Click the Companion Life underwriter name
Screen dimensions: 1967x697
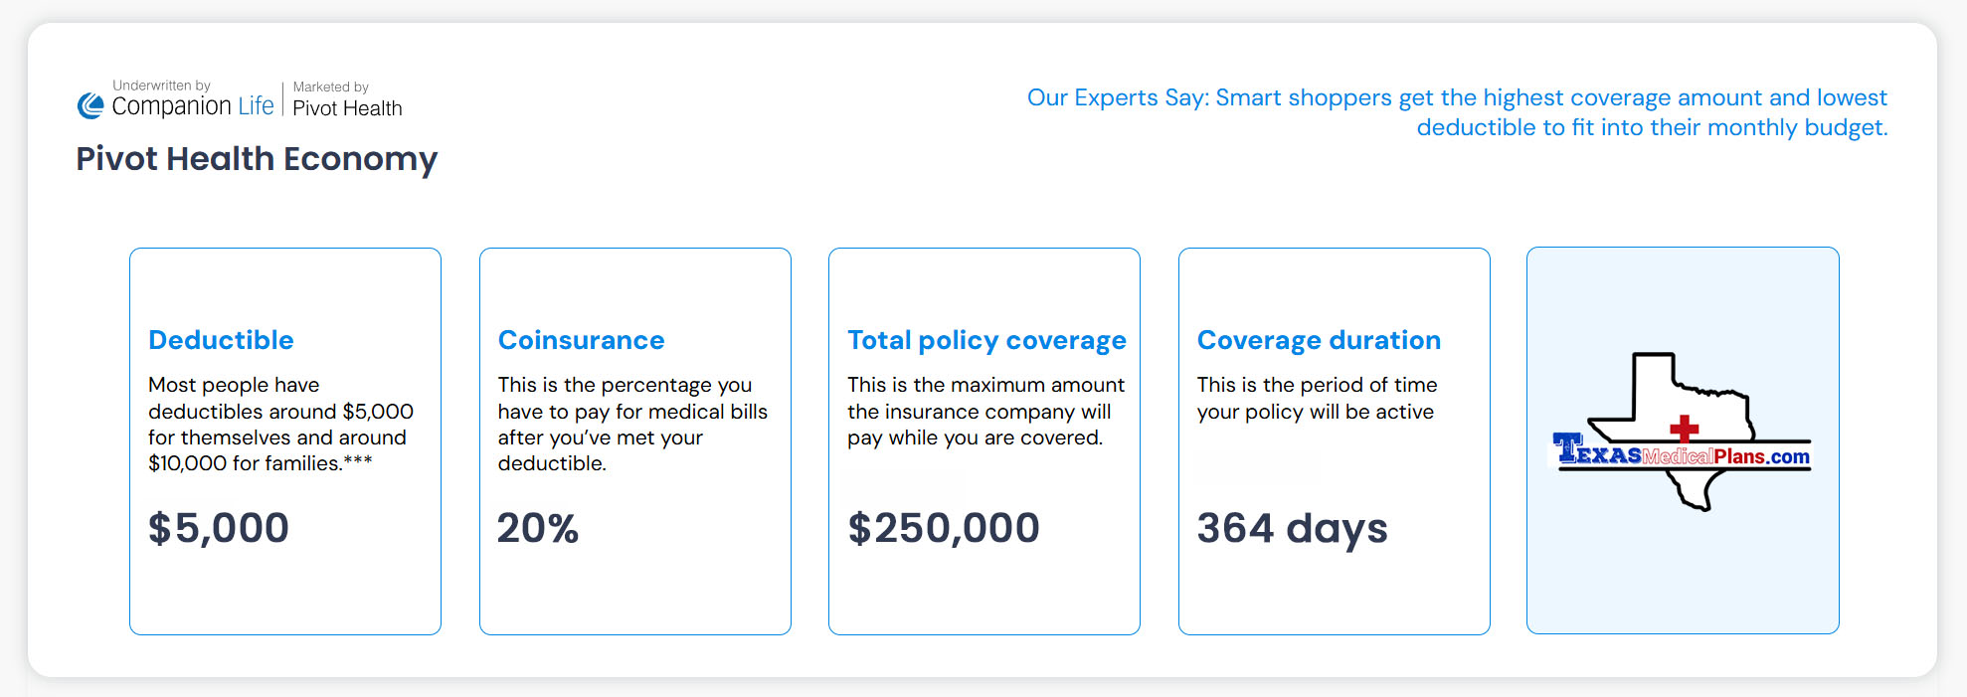(193, 106)
